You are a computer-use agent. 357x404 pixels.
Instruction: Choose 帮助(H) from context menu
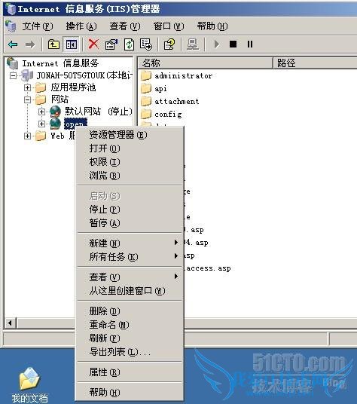point(130,393)
